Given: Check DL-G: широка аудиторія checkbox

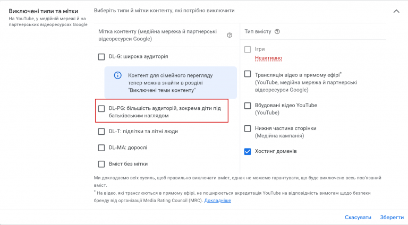Looking at the screenshot, I should point(101,56).
